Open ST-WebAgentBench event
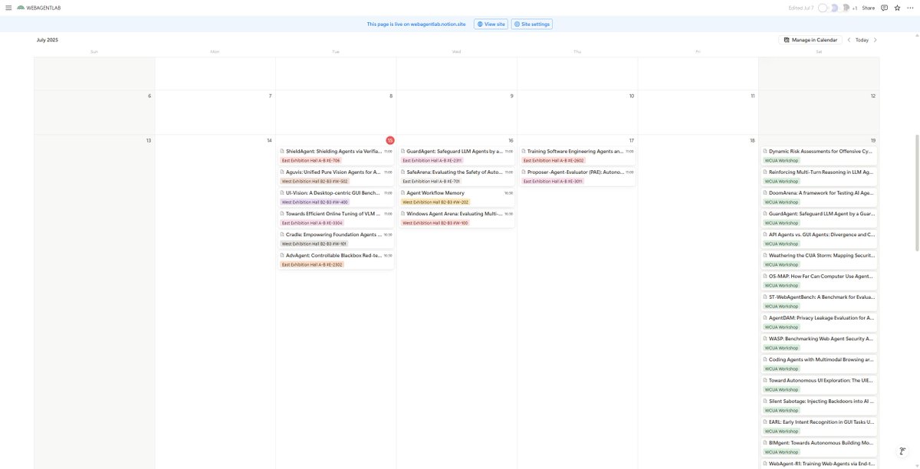 [819, 300]
